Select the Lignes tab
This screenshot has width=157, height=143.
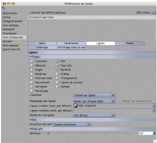point(101,43)
